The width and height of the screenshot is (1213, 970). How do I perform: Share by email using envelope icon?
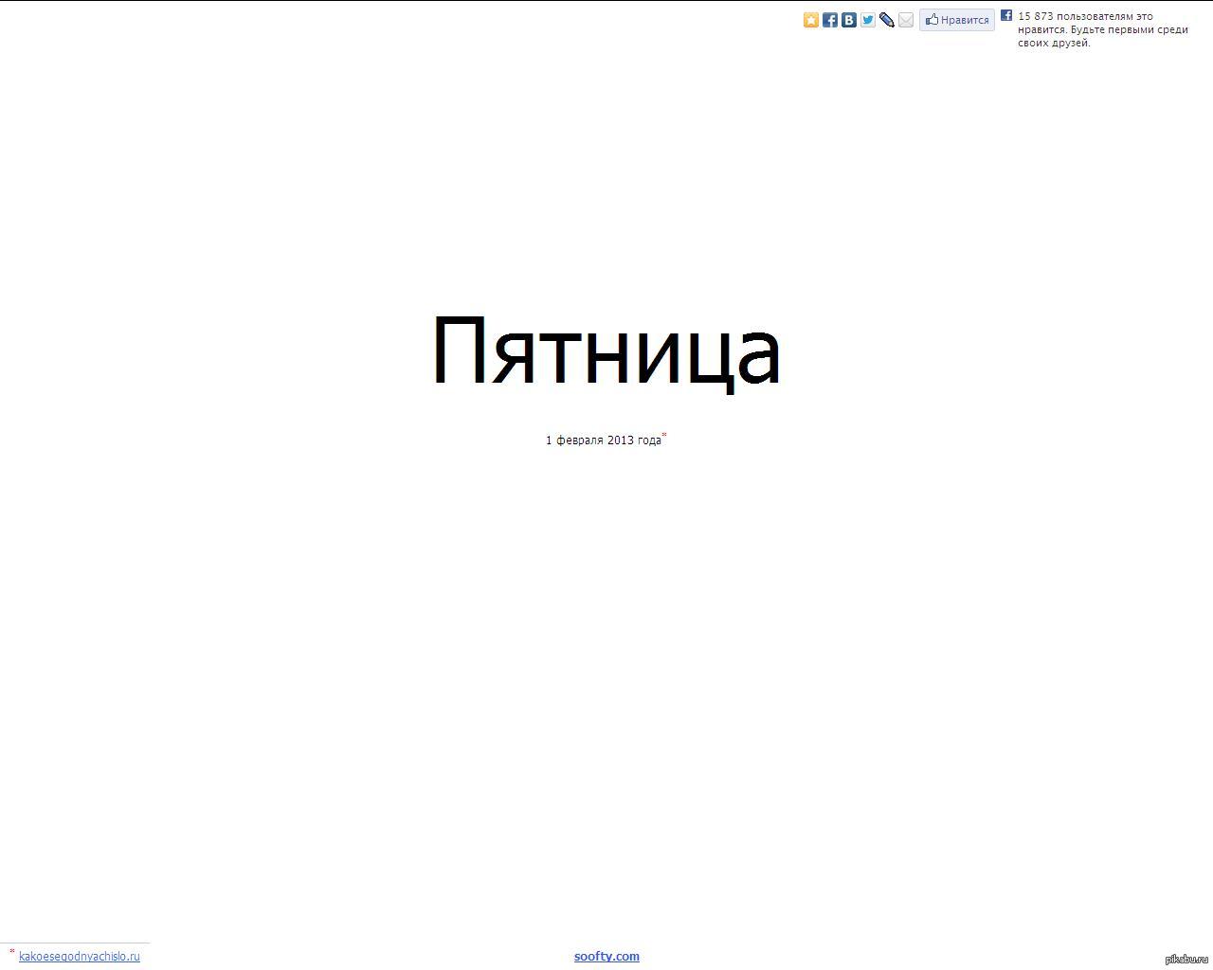coord(906,20)
